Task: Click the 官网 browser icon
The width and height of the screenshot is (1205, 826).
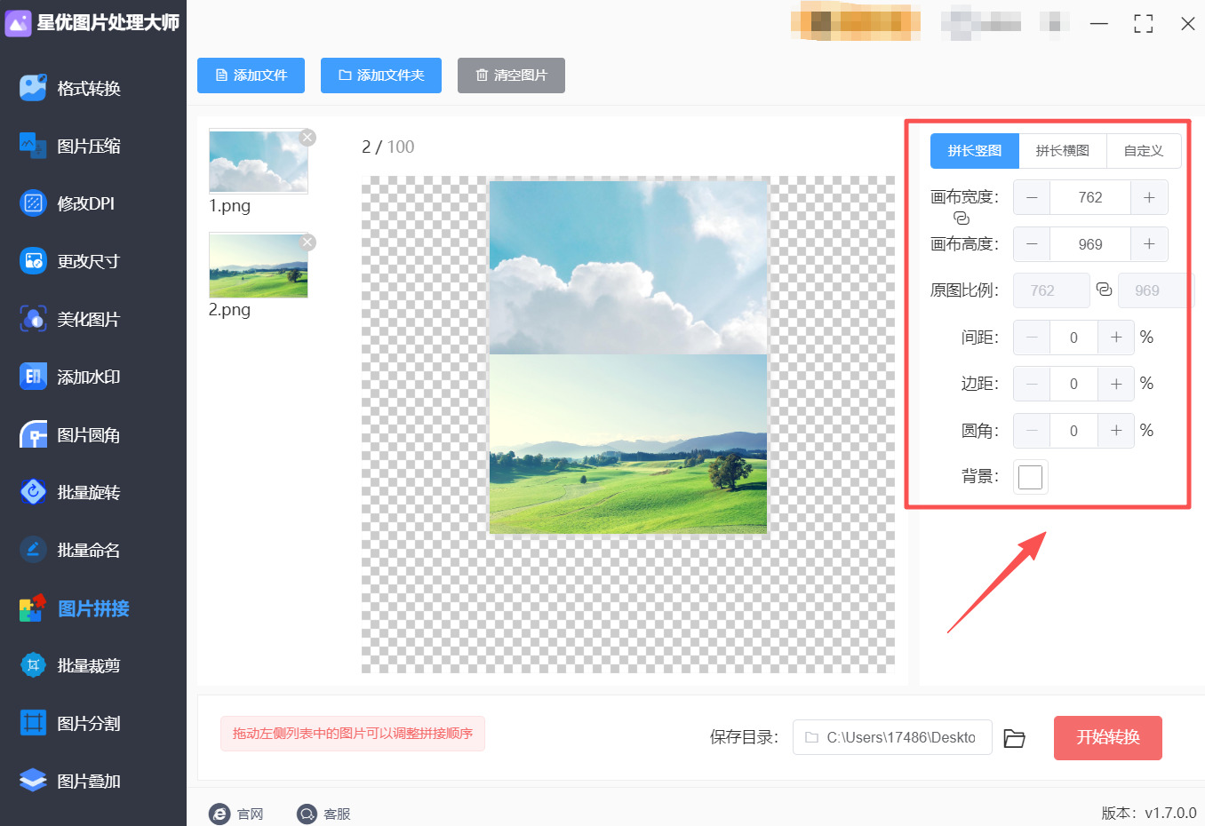Action: pyautogui.click(x=219, y=814)
